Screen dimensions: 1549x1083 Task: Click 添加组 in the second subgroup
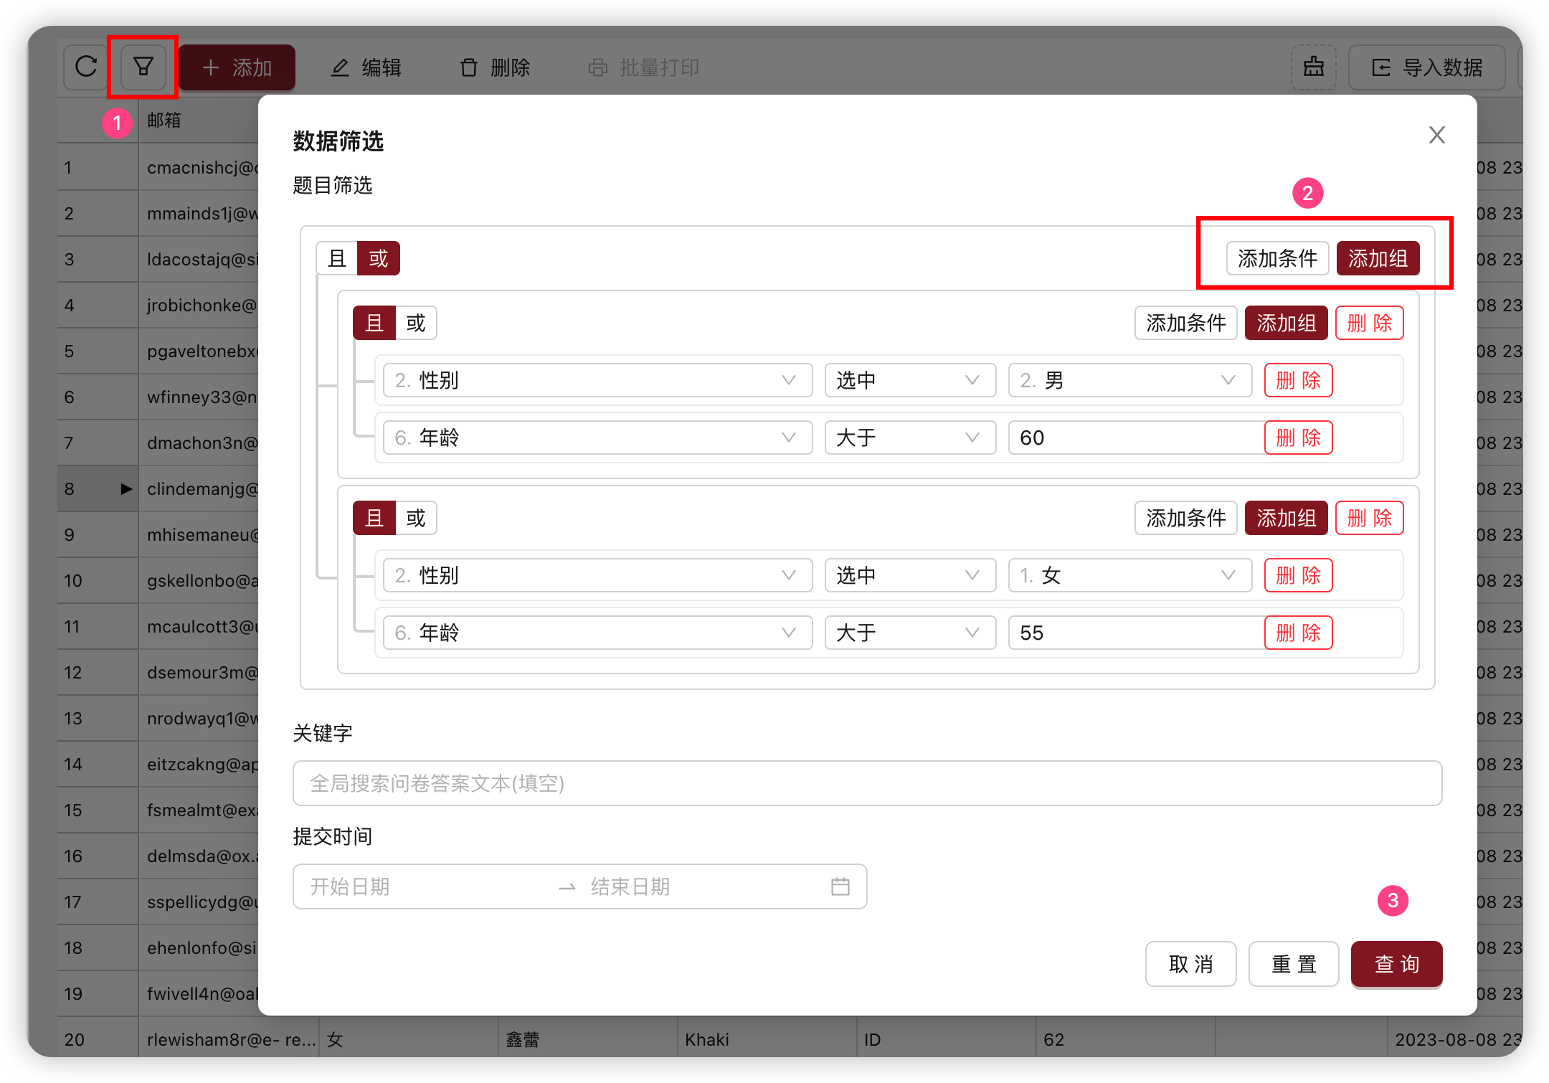click(1287, 518)
